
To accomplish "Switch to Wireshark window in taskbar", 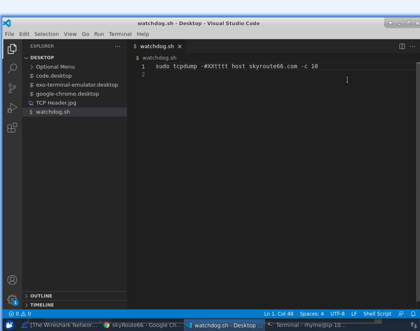I will pyautogui.click(x=60, y=325).
